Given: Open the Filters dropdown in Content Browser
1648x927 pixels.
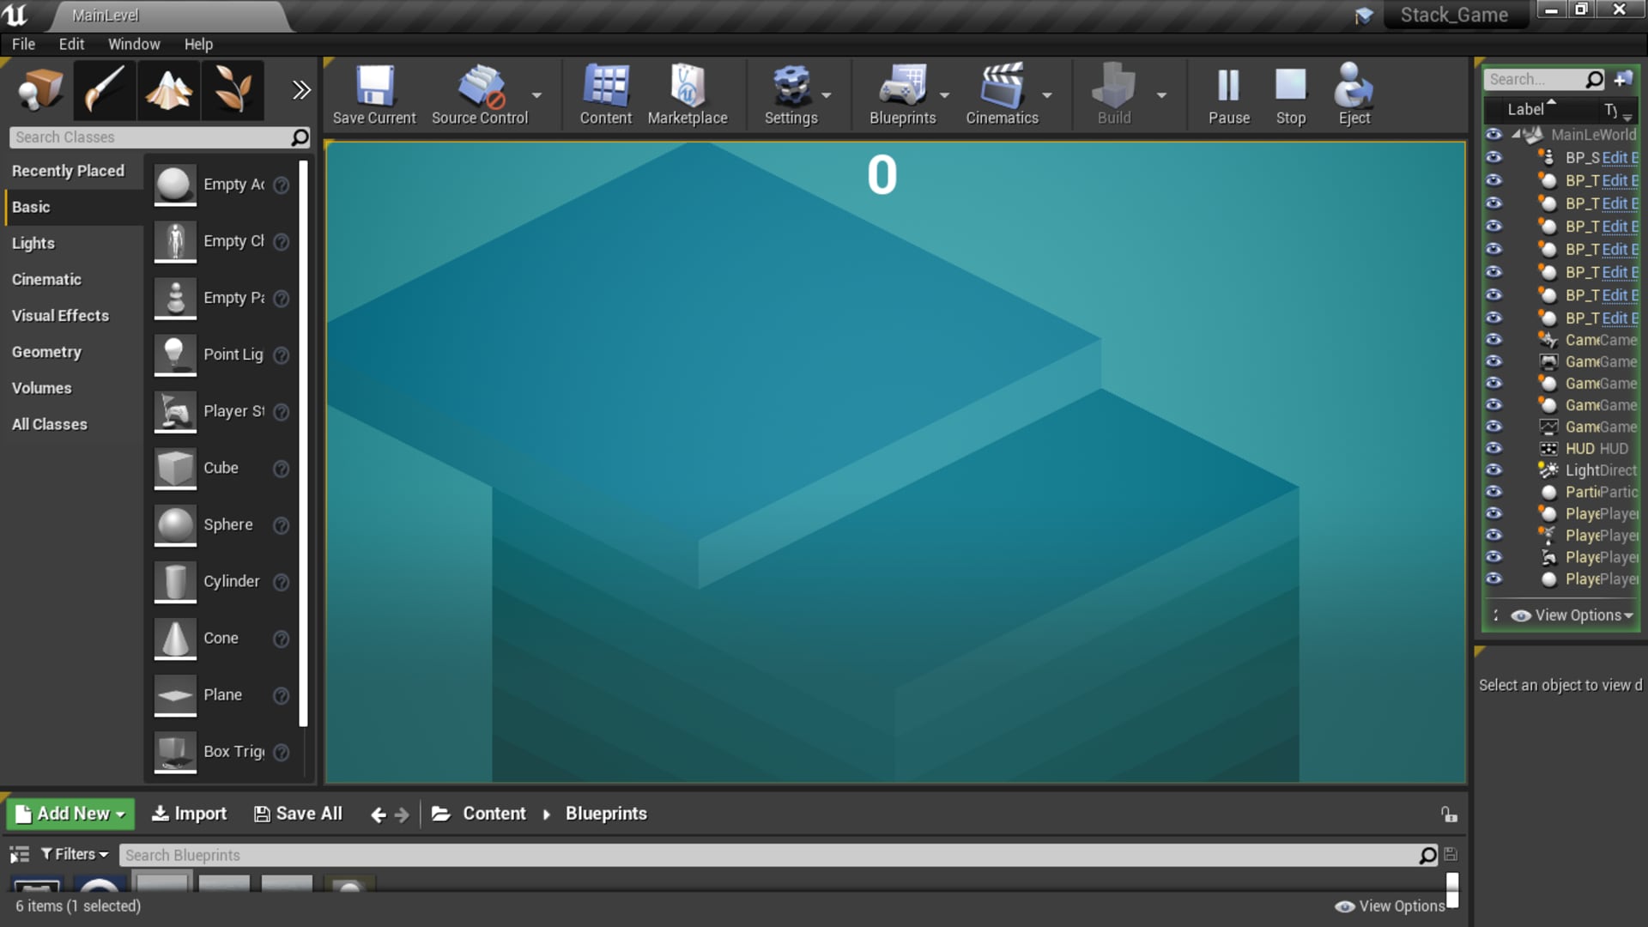Looking at the screenshot, I should [76, 854].
